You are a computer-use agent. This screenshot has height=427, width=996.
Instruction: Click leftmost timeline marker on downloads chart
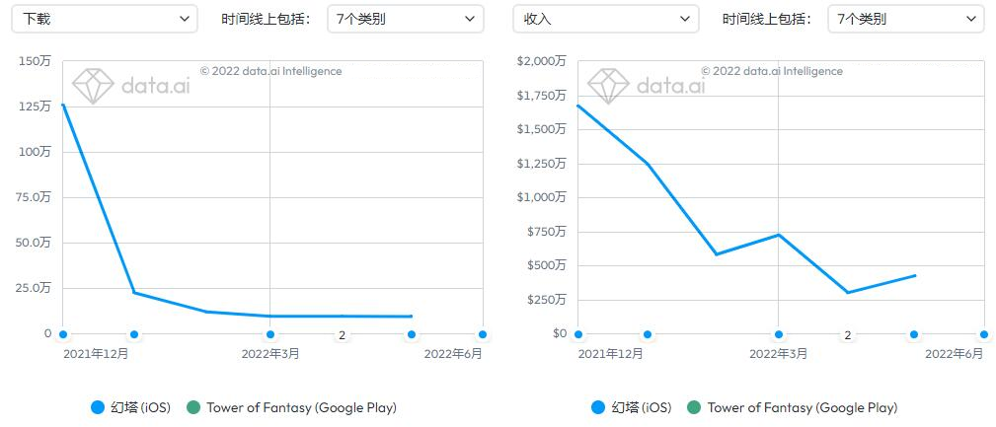pos(63,334)
